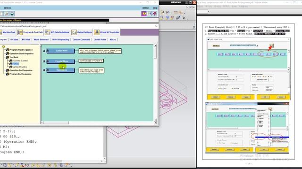Open dropdown arrow beside NX orange box icon
Image resolution: width=302 pixels, height=169 pixels.
click(184, 13)
